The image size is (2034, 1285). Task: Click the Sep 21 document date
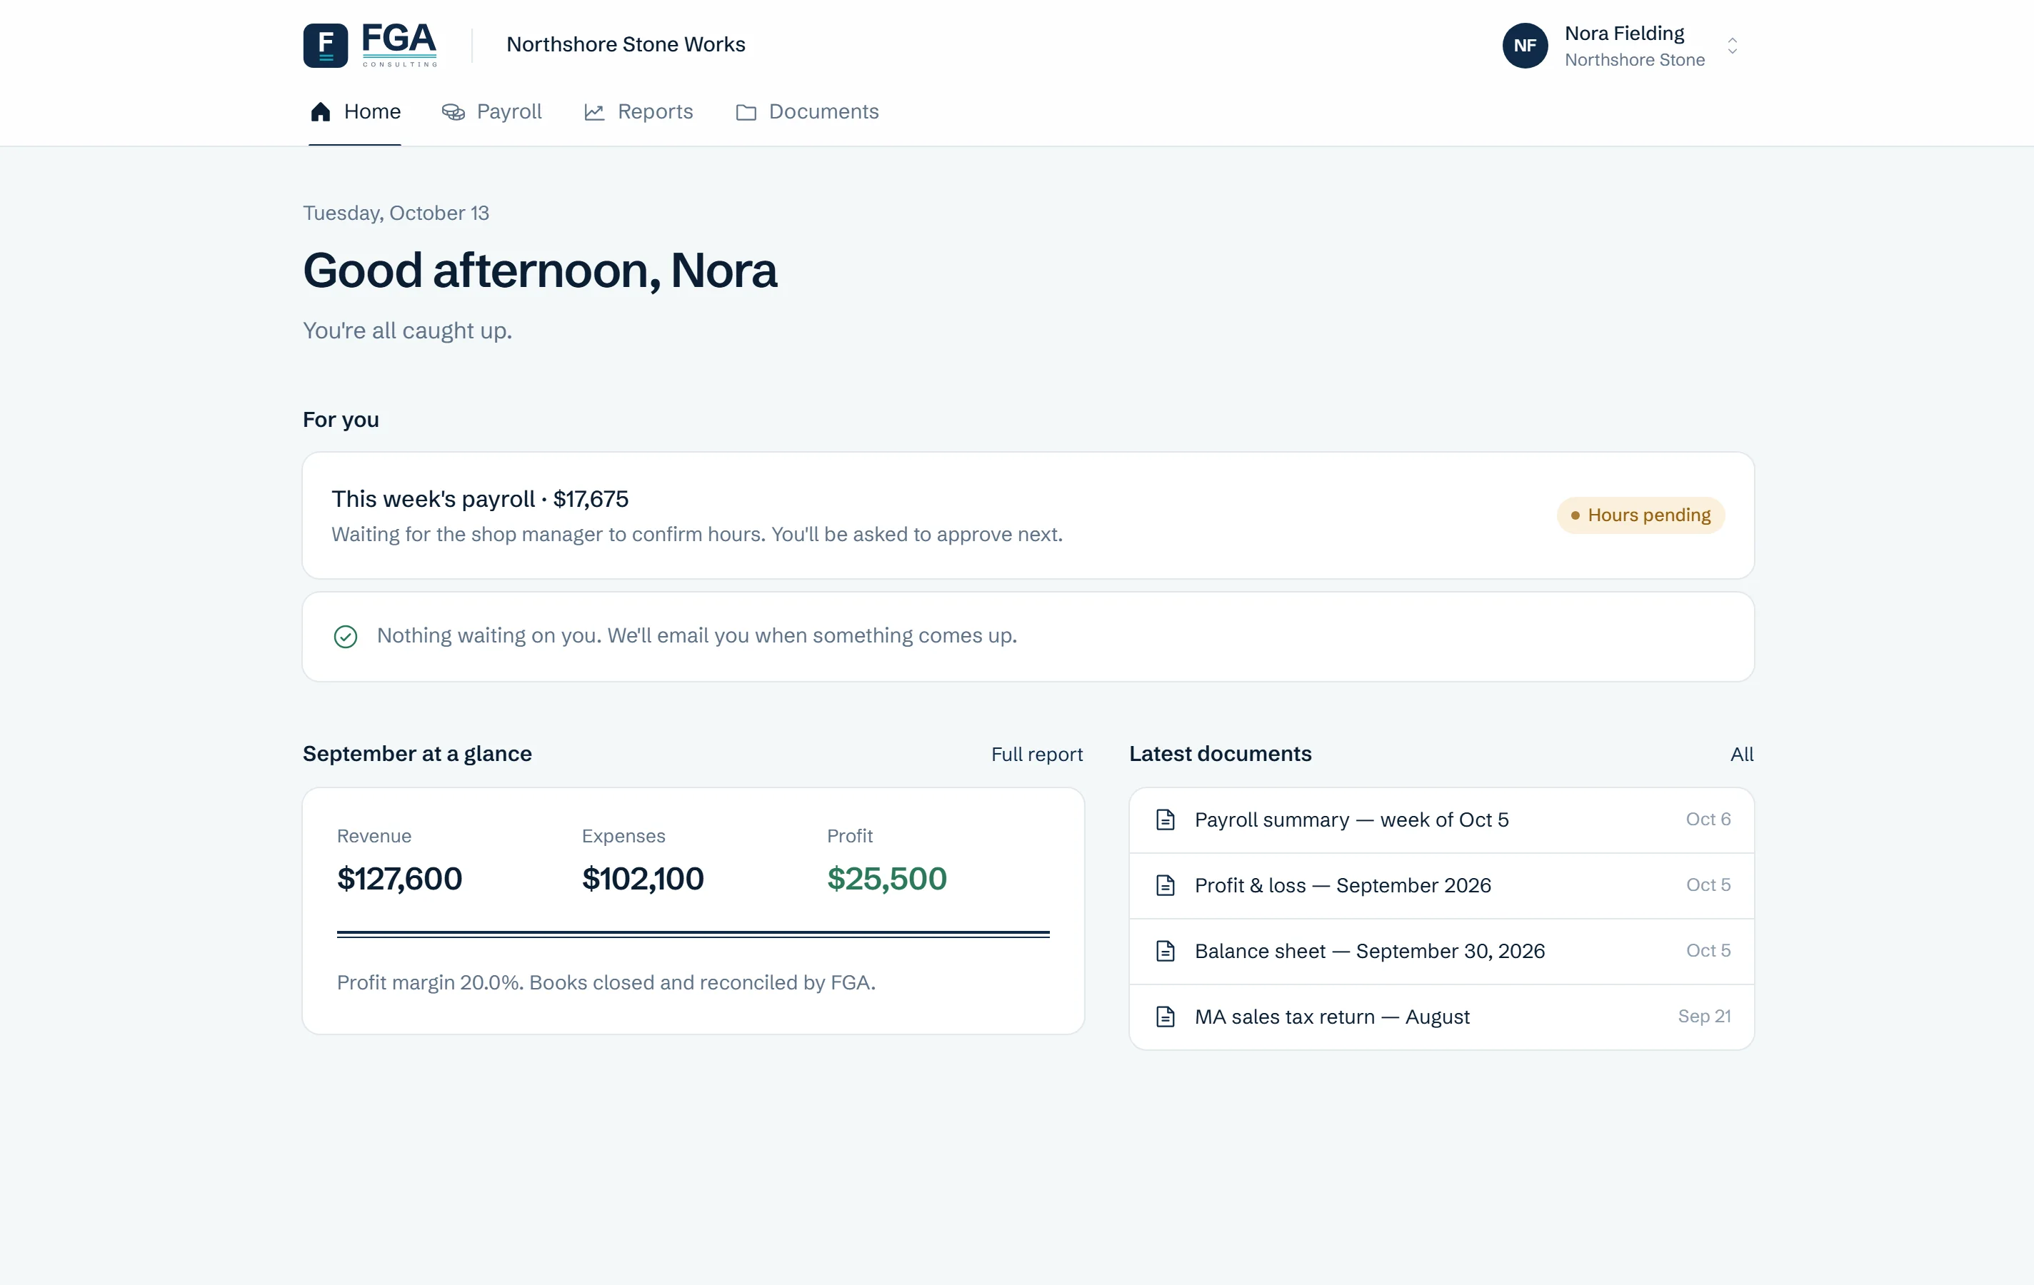[1705, 1017]
